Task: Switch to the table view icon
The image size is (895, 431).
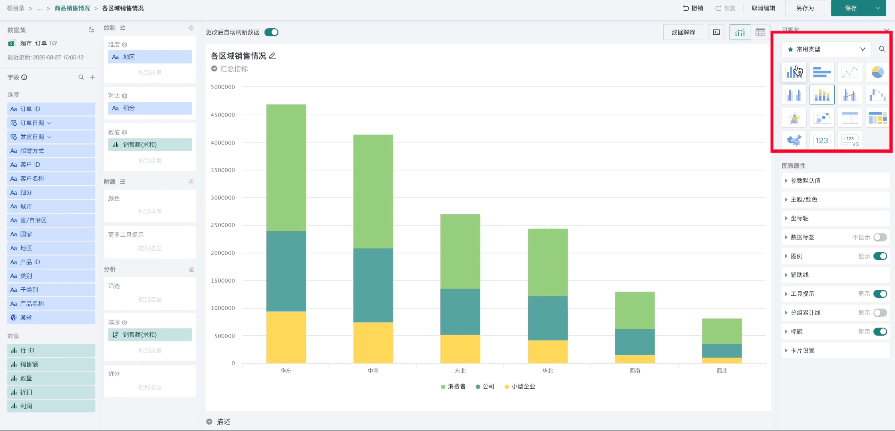Action: tap(760, 32)
